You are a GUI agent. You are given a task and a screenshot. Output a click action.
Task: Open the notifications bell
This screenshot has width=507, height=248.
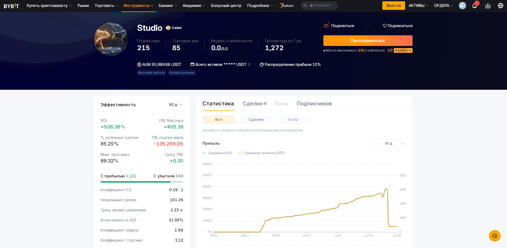click(475, 6)
